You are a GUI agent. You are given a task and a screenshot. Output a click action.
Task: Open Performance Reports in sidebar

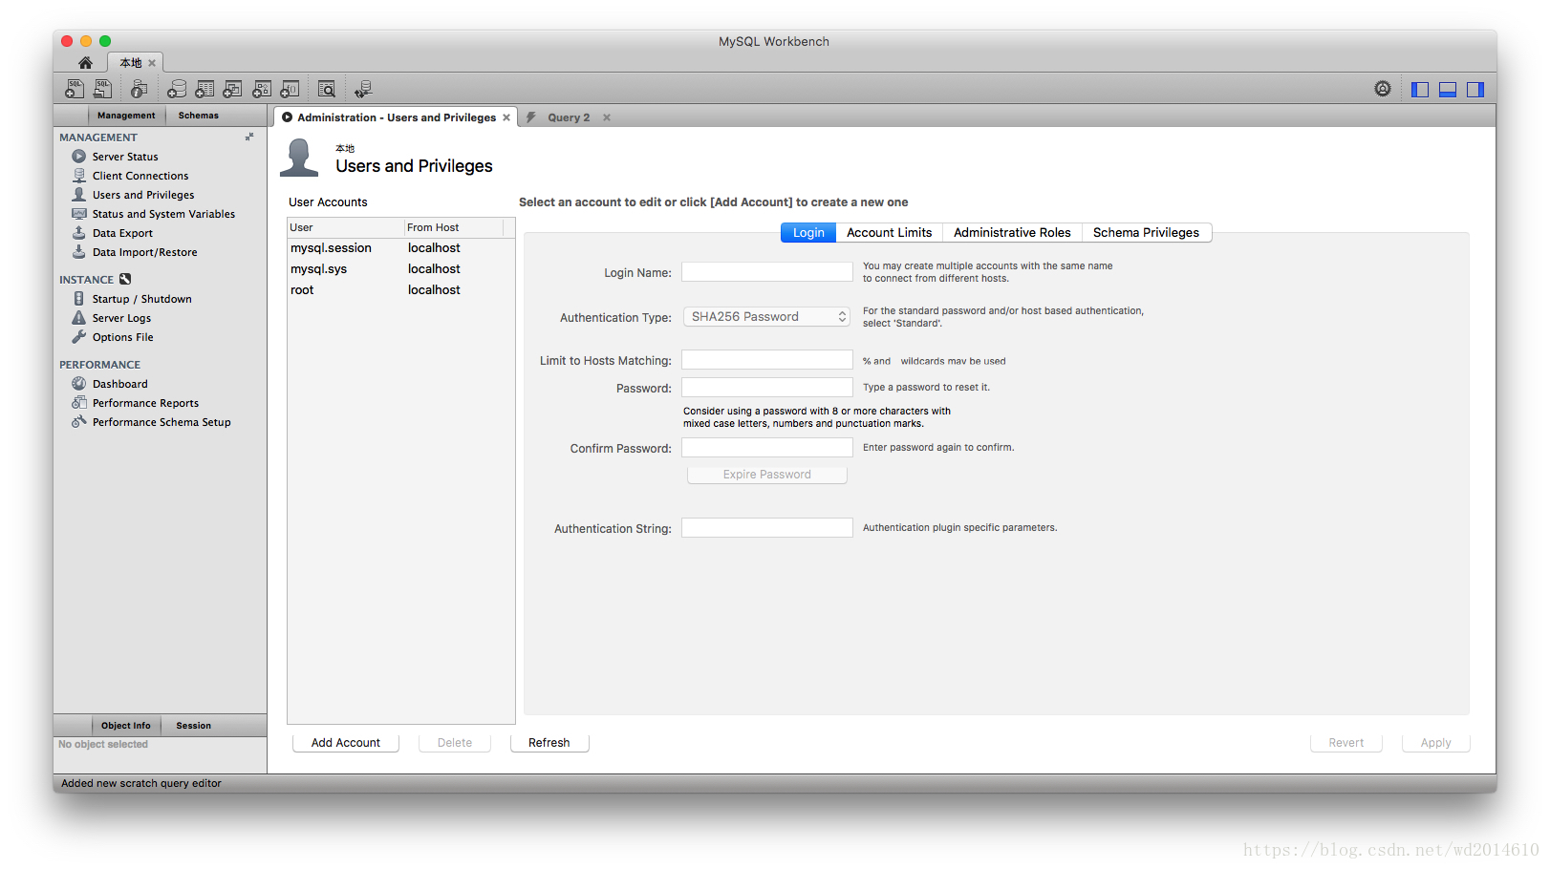click(x=145, y=403)
